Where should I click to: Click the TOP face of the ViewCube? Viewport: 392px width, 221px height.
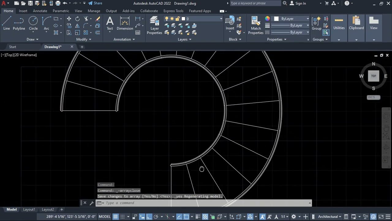point(373,76)
